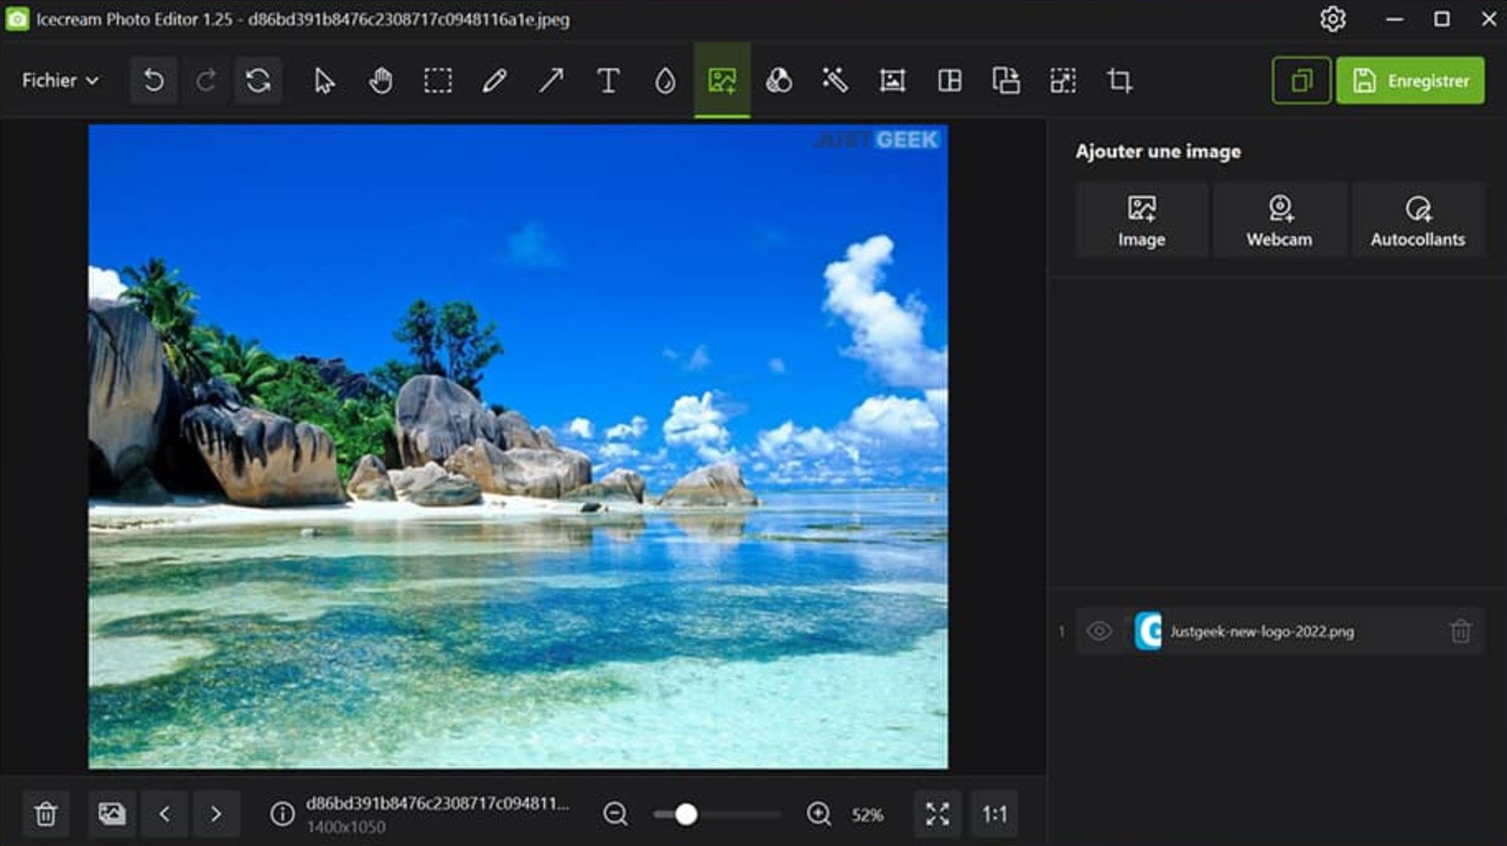1507x846 pixels.
Task: Select the Pencil drawing tool
Action: tap(494, 81)
